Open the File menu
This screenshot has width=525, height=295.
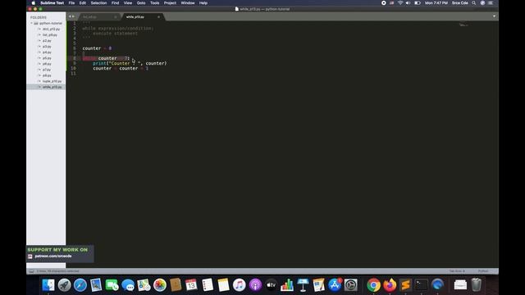[71, 3]
